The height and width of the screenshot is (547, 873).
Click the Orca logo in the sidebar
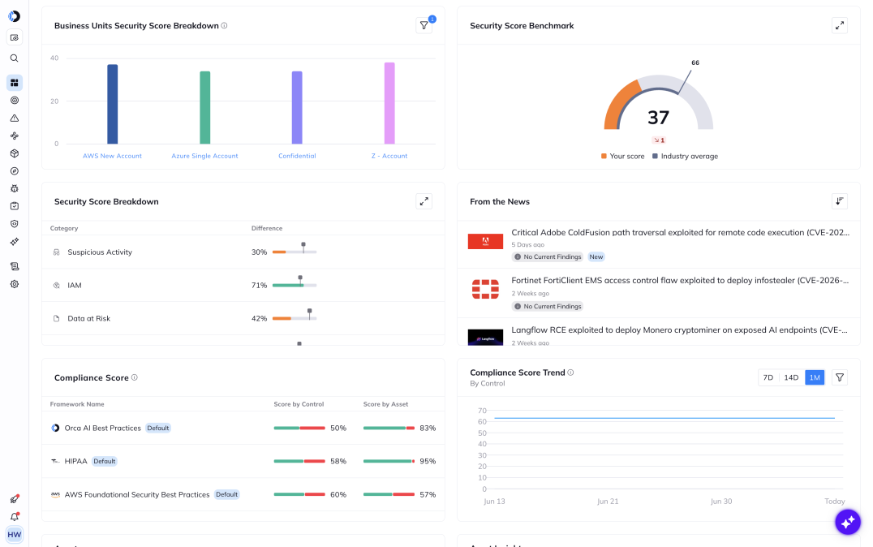[15, 16]
